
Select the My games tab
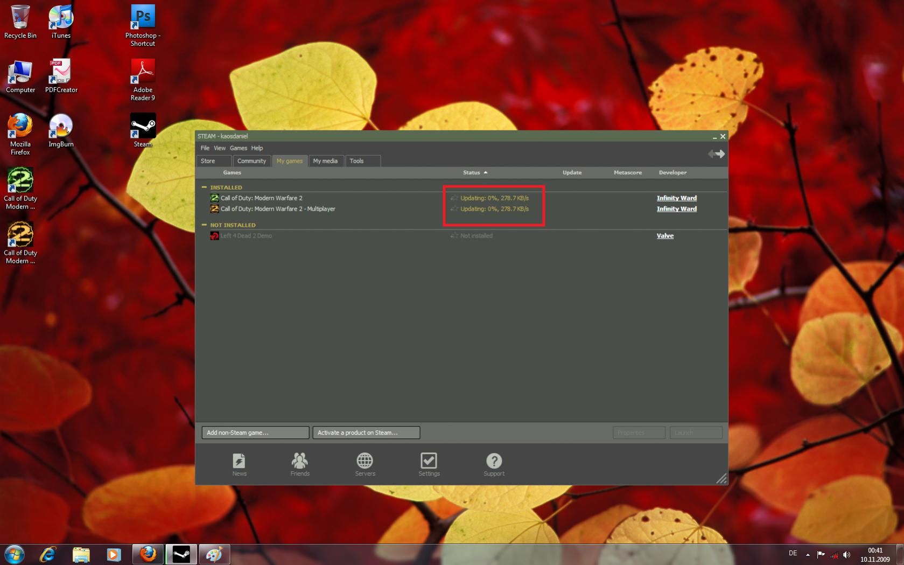tap(290, 161)
